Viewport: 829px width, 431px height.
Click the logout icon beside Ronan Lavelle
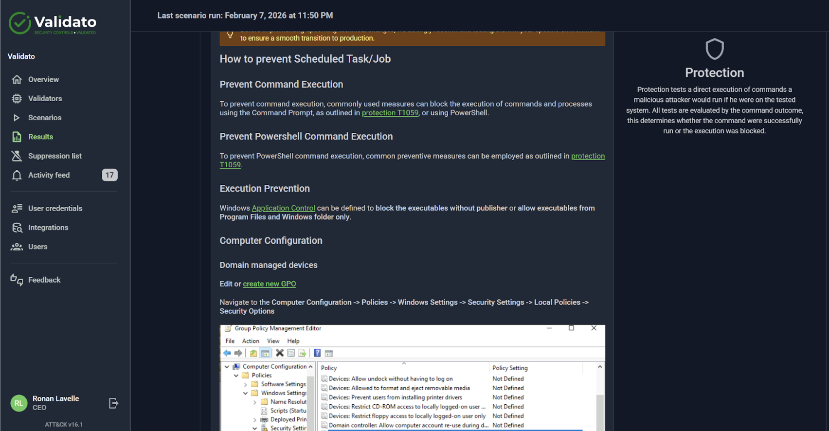(x=113, y=403)
